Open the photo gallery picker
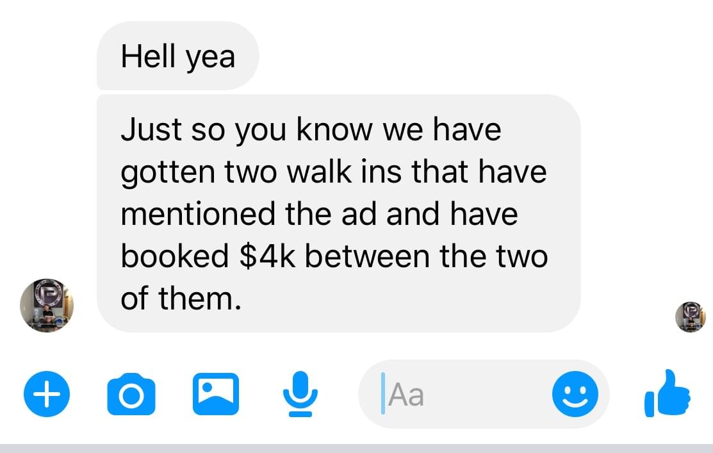Screen dimensions: 713x453 point(215,394)
